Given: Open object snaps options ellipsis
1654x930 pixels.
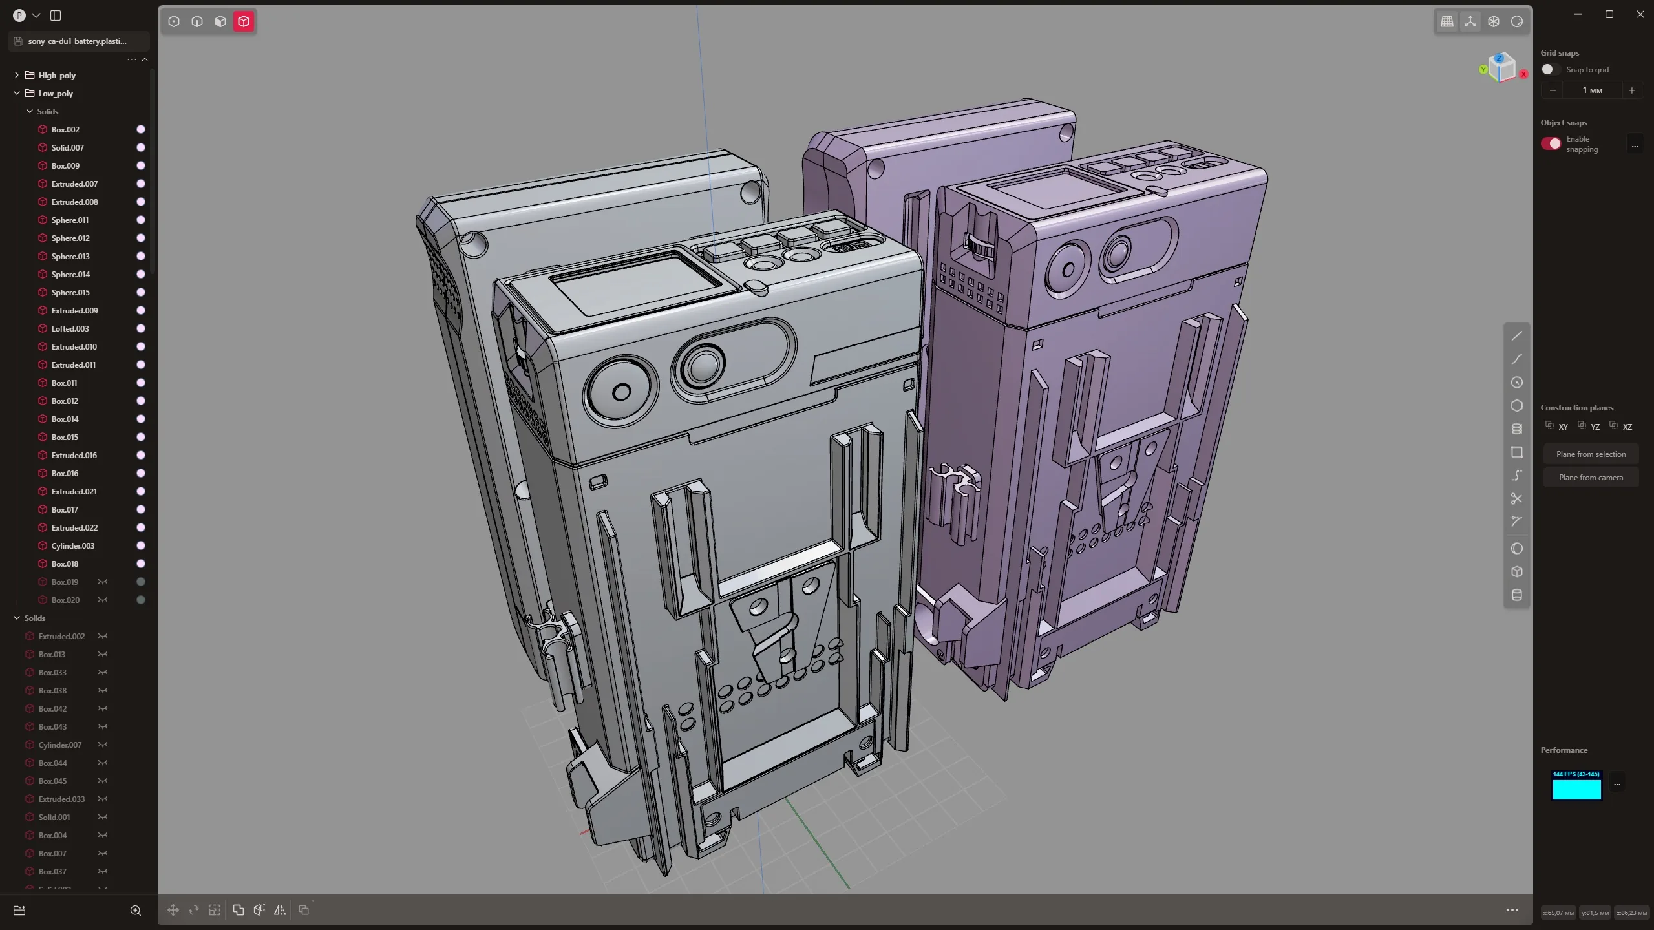Looking at the screenshot, I should (1635, 145).
